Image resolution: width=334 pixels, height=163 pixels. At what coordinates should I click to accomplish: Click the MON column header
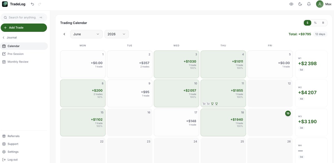[x=83, y=45]
